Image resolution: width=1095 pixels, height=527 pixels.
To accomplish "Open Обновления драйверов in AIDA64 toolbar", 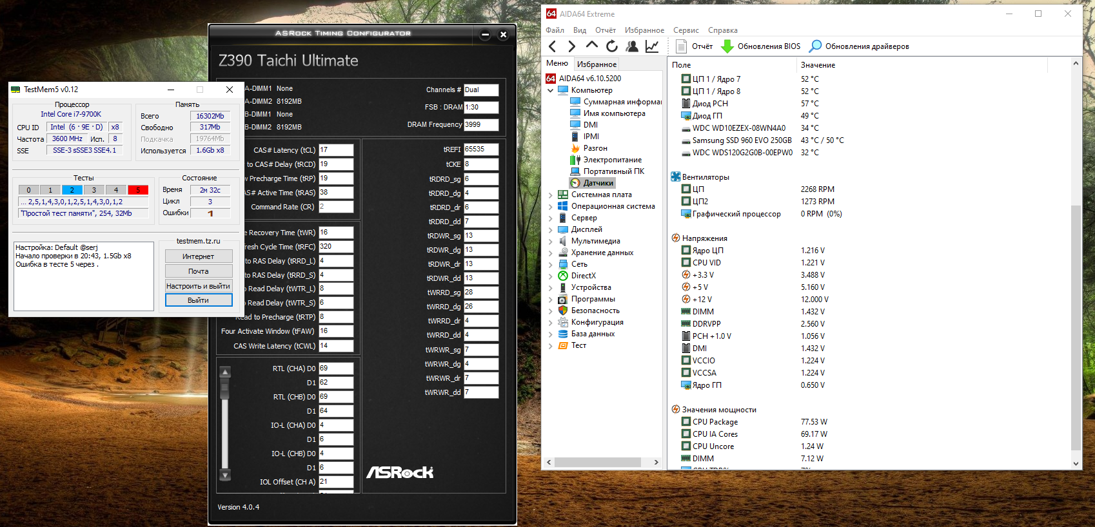I will click(860, 46).
